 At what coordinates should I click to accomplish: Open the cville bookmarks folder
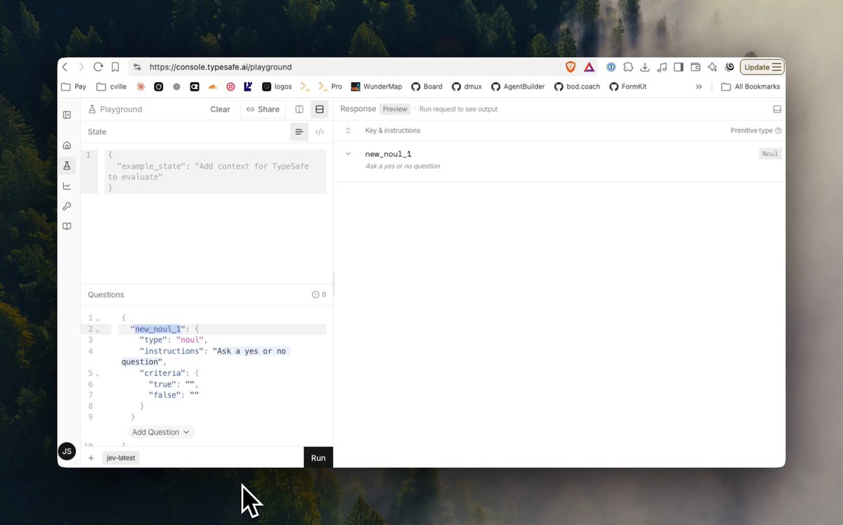point(112,86)
